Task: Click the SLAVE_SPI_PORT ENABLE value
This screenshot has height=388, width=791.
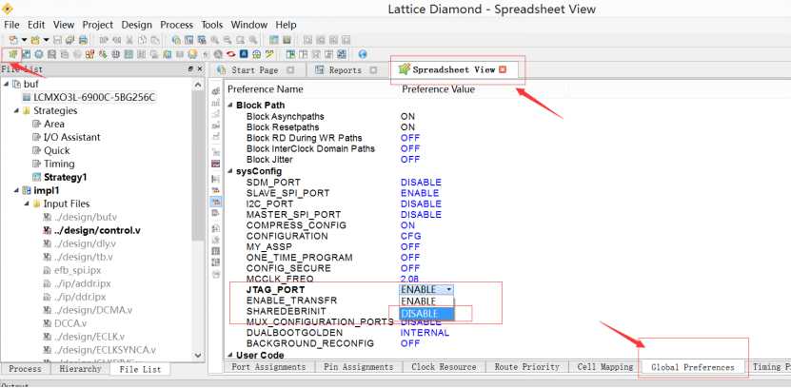Action: pyautogui.click(x=420, y=193)
